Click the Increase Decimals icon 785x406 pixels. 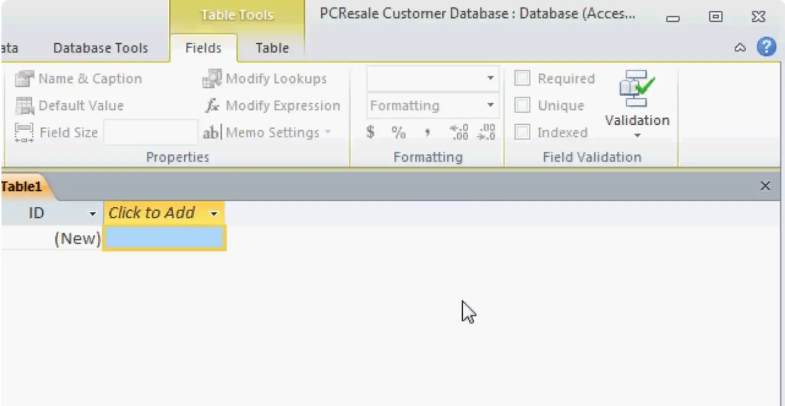[x=459, y=132]
